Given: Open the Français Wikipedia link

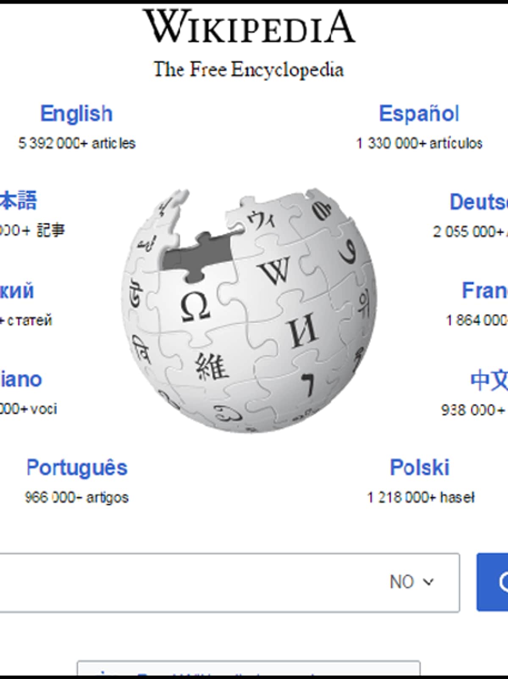Looking at the screenshot, I should (x=485, y=291).
